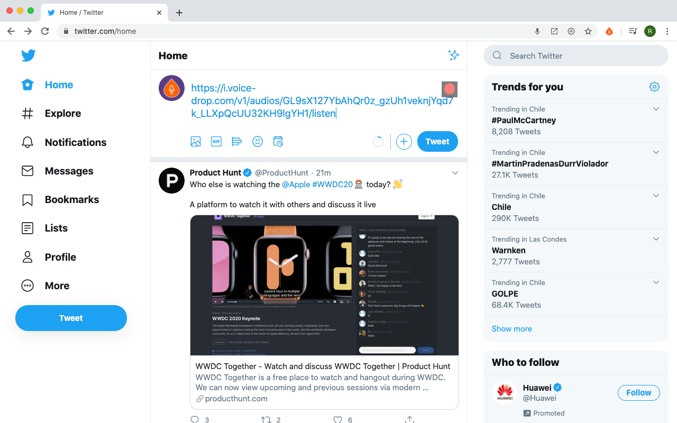Open the Explore page
This screenshot has width=677, height=423.
pyautogui.click(x=51, y=113)
